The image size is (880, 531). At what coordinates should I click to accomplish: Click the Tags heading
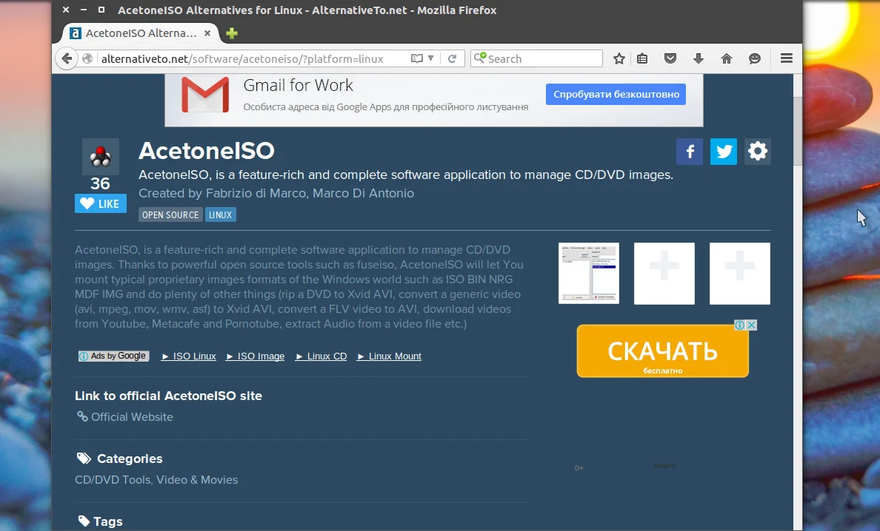(x=107, y=521)
